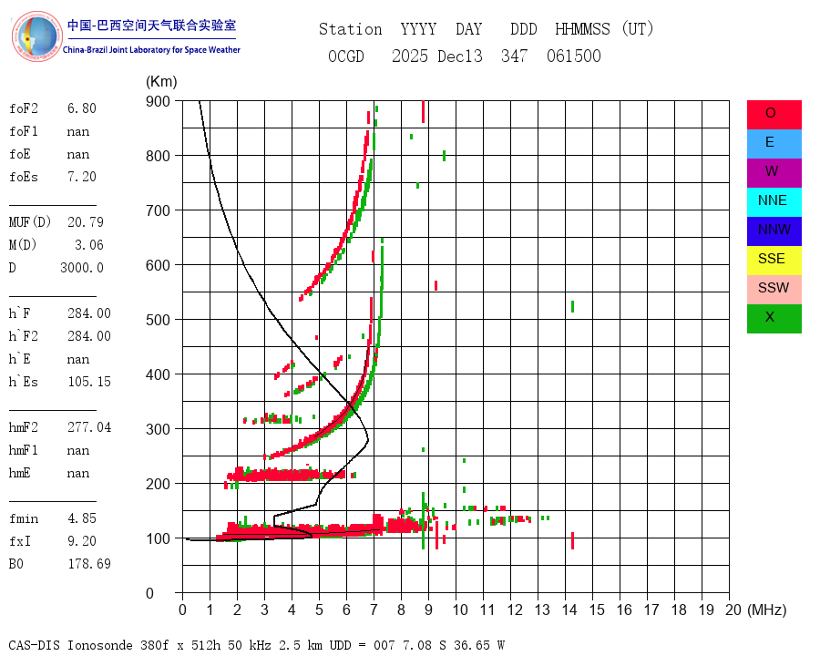Click the Station header label
This screenshot has height=656, width=820.
[x=351, y=29]
